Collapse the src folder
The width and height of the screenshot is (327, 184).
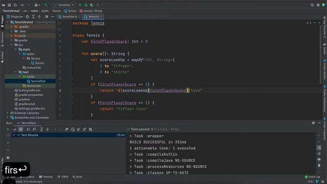click(x=11, y=44)
